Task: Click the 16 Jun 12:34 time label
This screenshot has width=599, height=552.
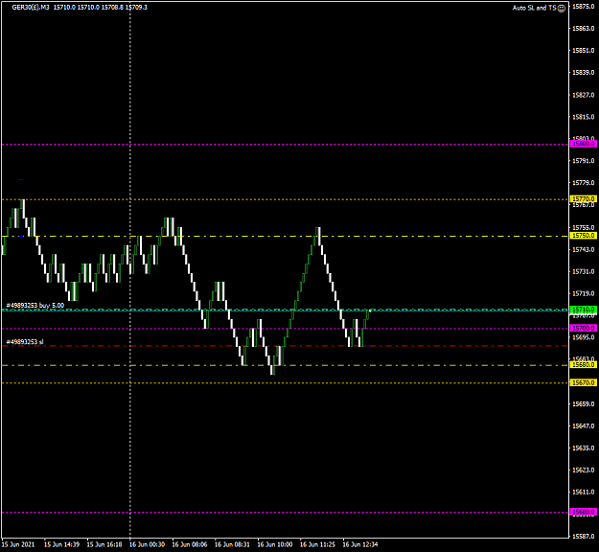Action: coord(360,544)
